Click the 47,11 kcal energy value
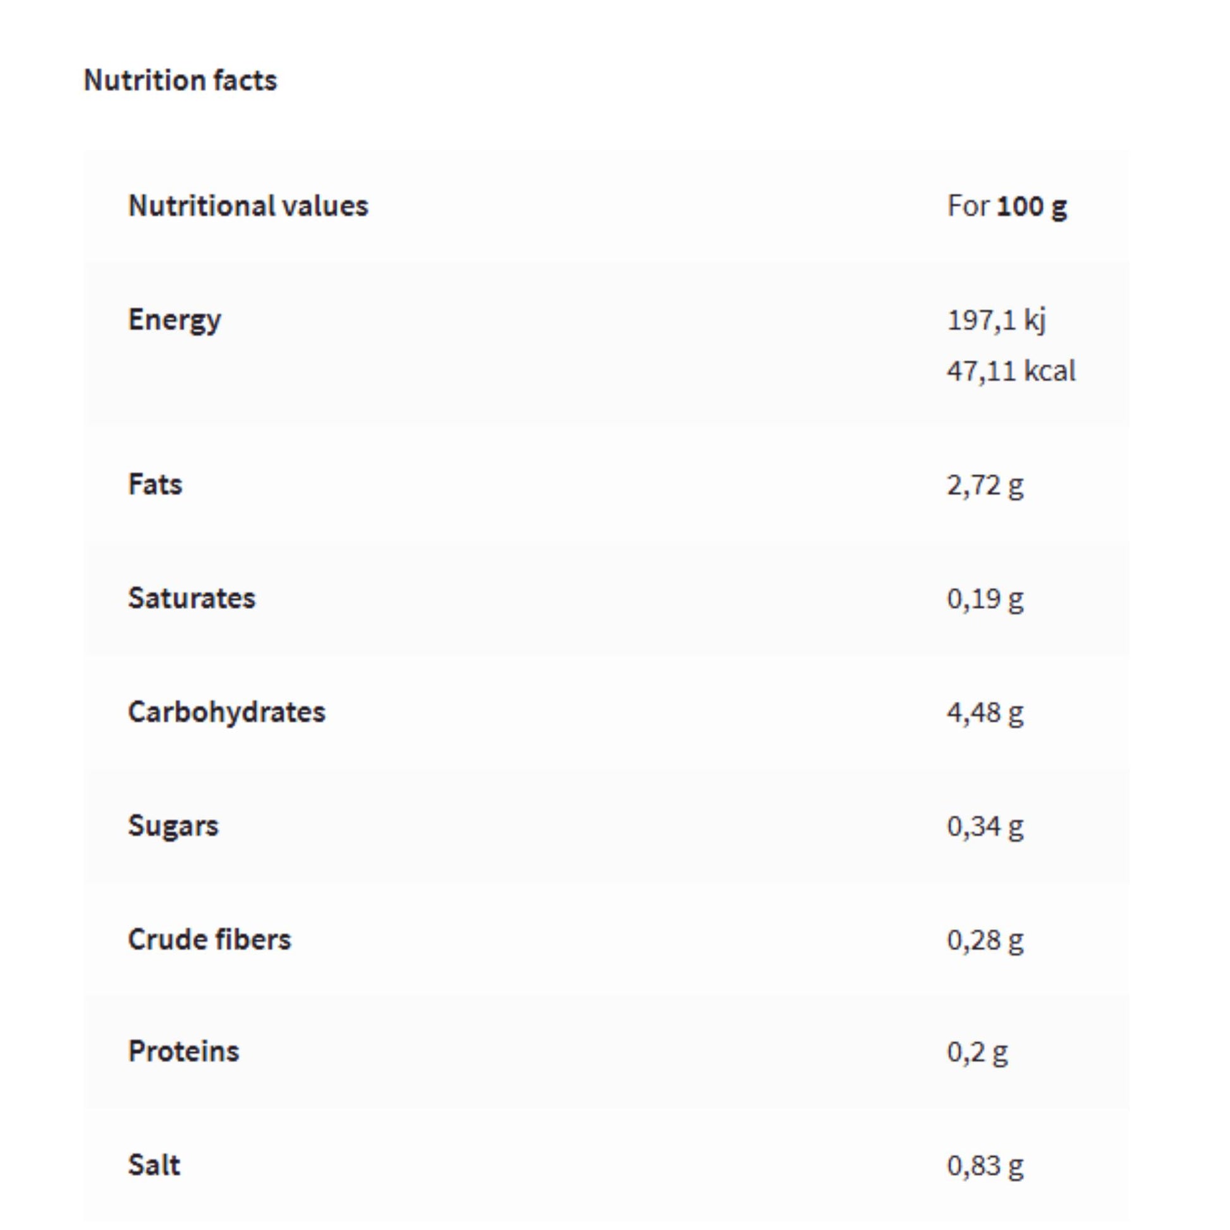 1011,370
